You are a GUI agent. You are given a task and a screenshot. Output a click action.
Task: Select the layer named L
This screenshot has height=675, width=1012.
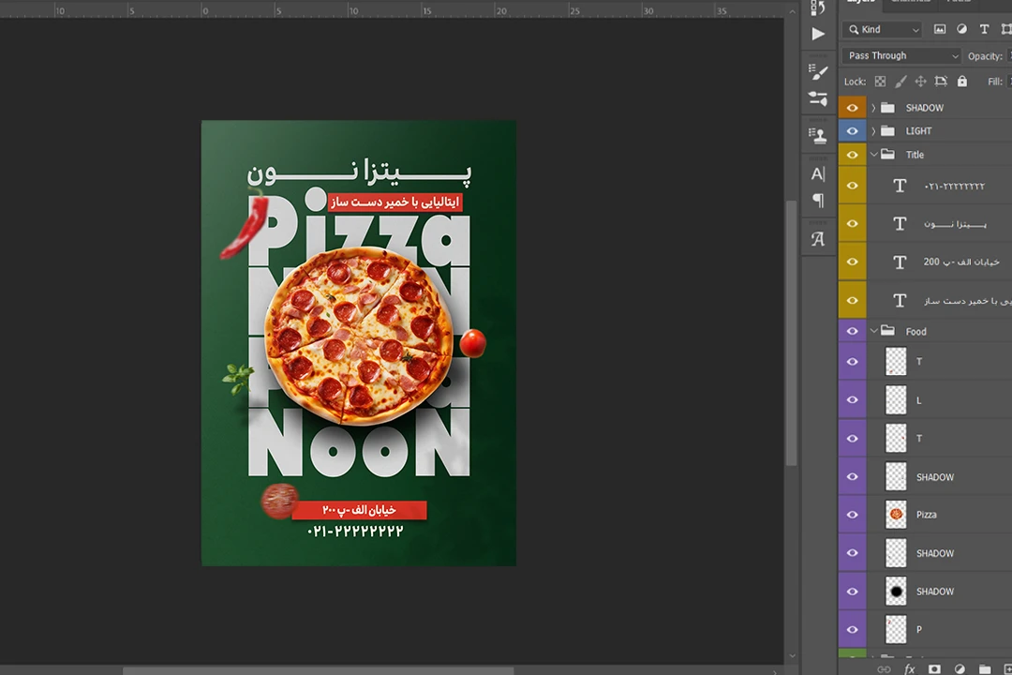click(x=918, y=400)
